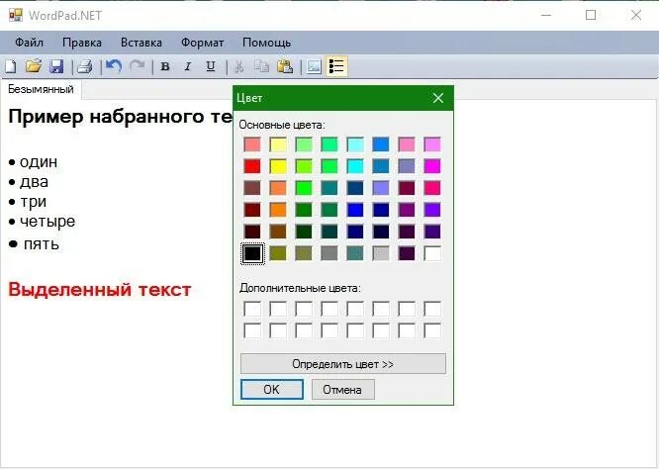Click the copy icon in toolbar
Viewport: 659px width, 469px height.
click(261, 66)
